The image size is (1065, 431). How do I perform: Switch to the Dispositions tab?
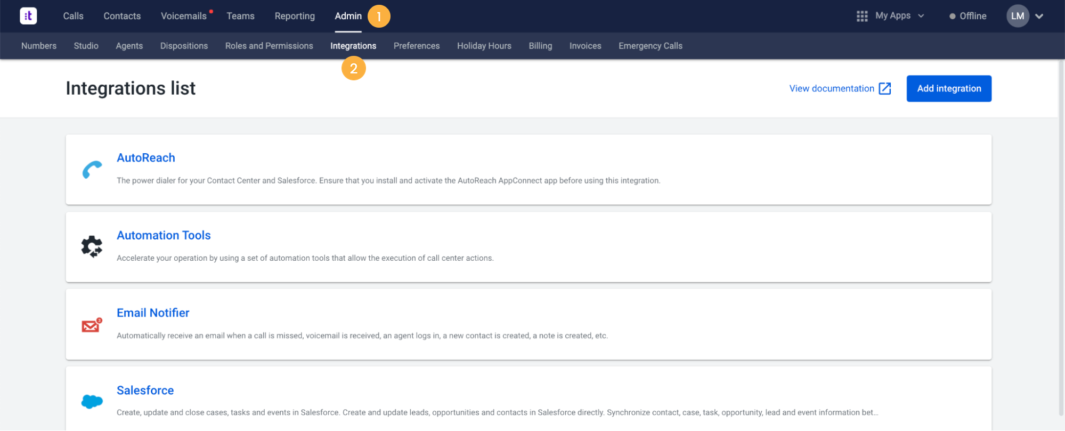pos(184,46)
